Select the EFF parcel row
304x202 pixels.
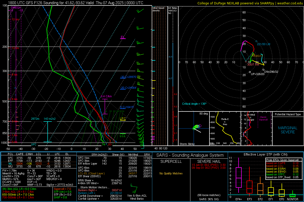39,161
